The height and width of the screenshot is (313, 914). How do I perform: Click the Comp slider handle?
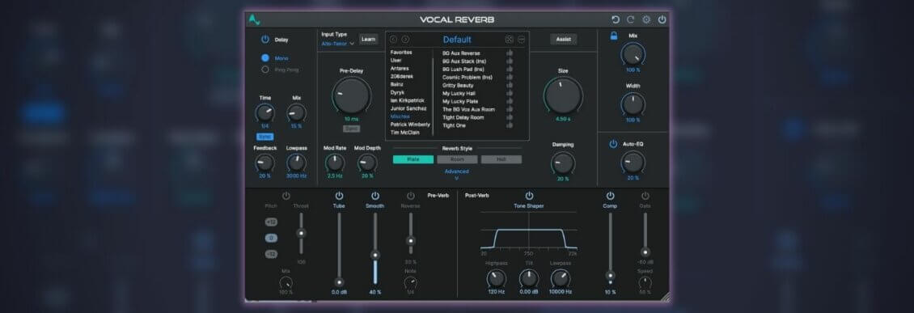tap(611, 275)
